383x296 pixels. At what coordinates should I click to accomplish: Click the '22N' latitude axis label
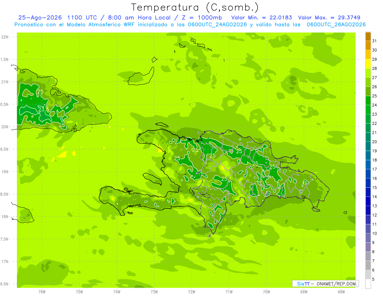click(x=4, y=37)
